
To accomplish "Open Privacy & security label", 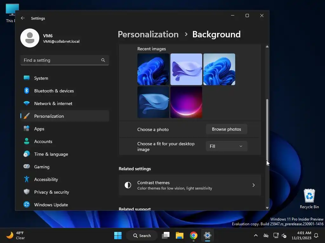I will tap(52, 192).
